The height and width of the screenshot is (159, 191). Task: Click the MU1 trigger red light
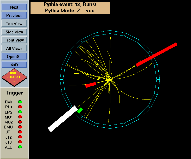(20, 117)
